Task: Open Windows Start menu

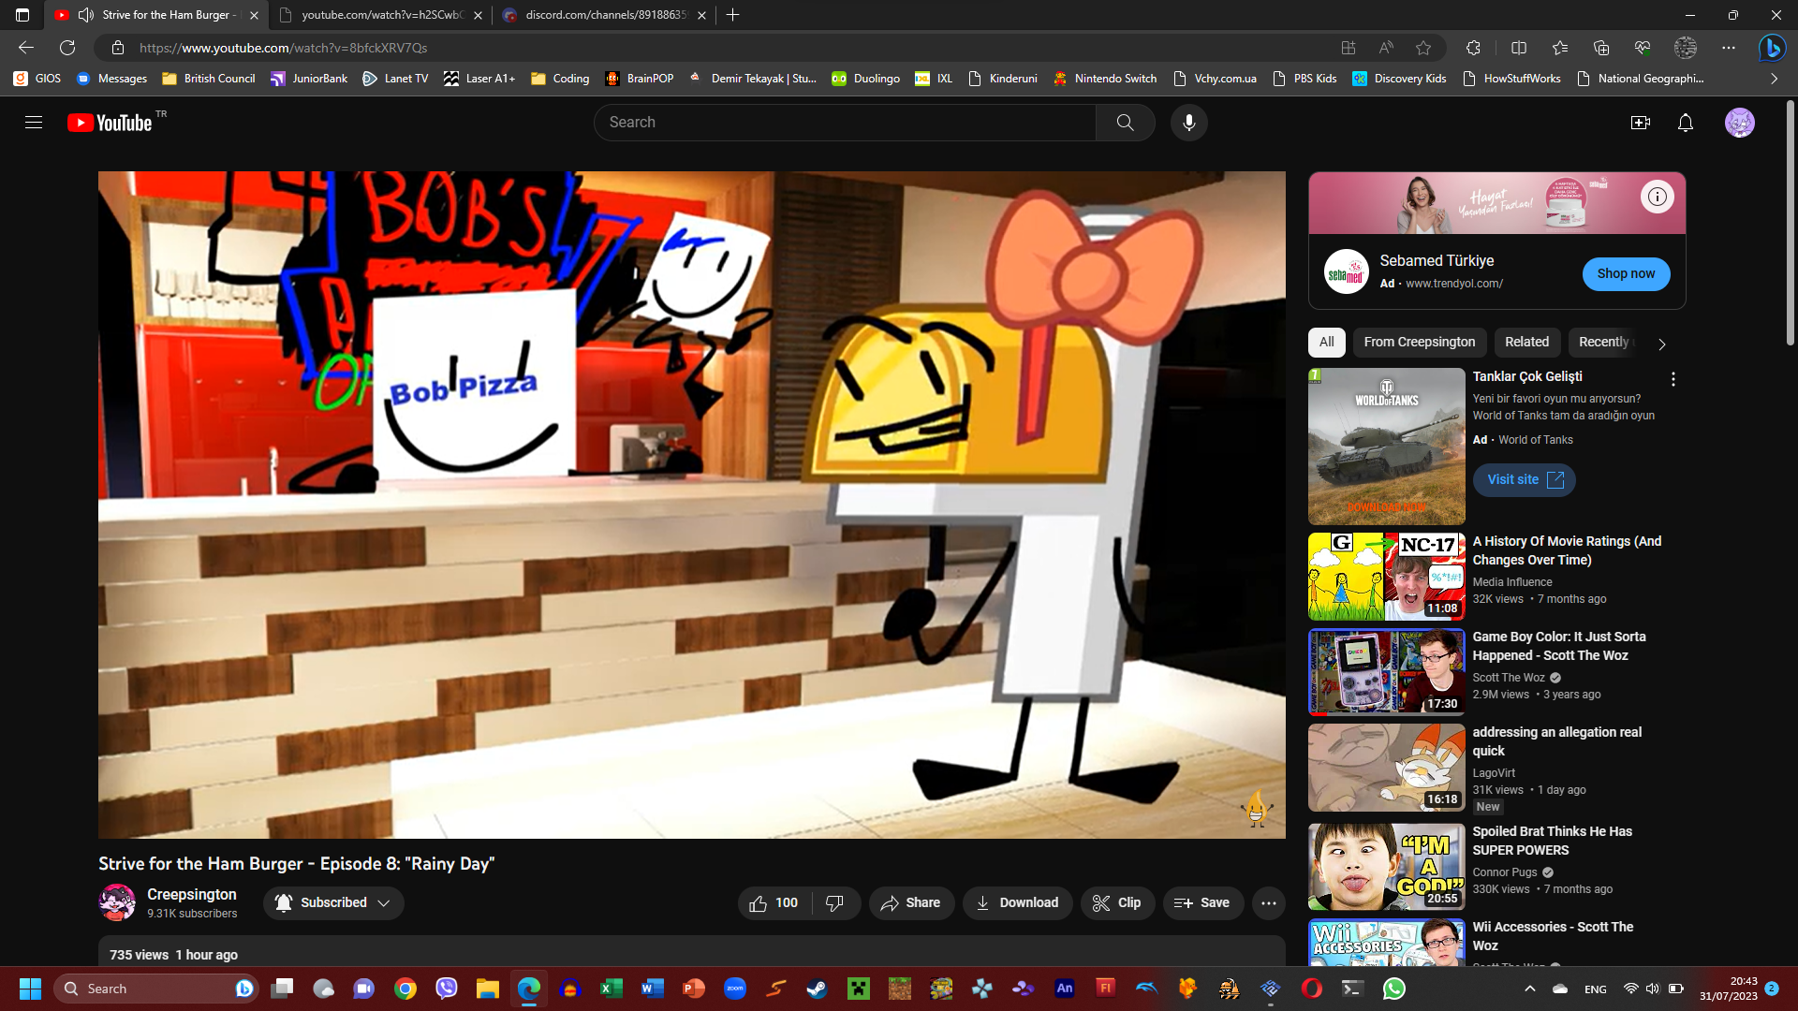Action: click(30, 989)
